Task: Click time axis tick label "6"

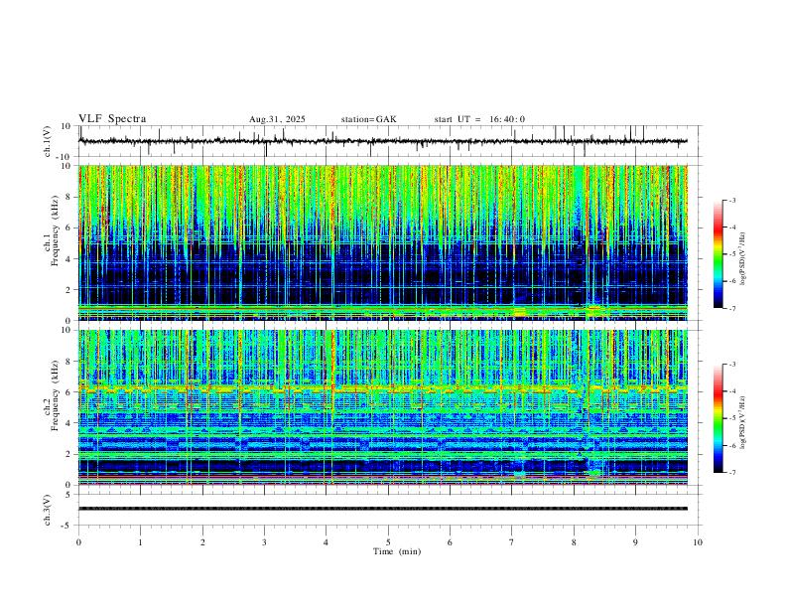Action: tap(450, 542)
